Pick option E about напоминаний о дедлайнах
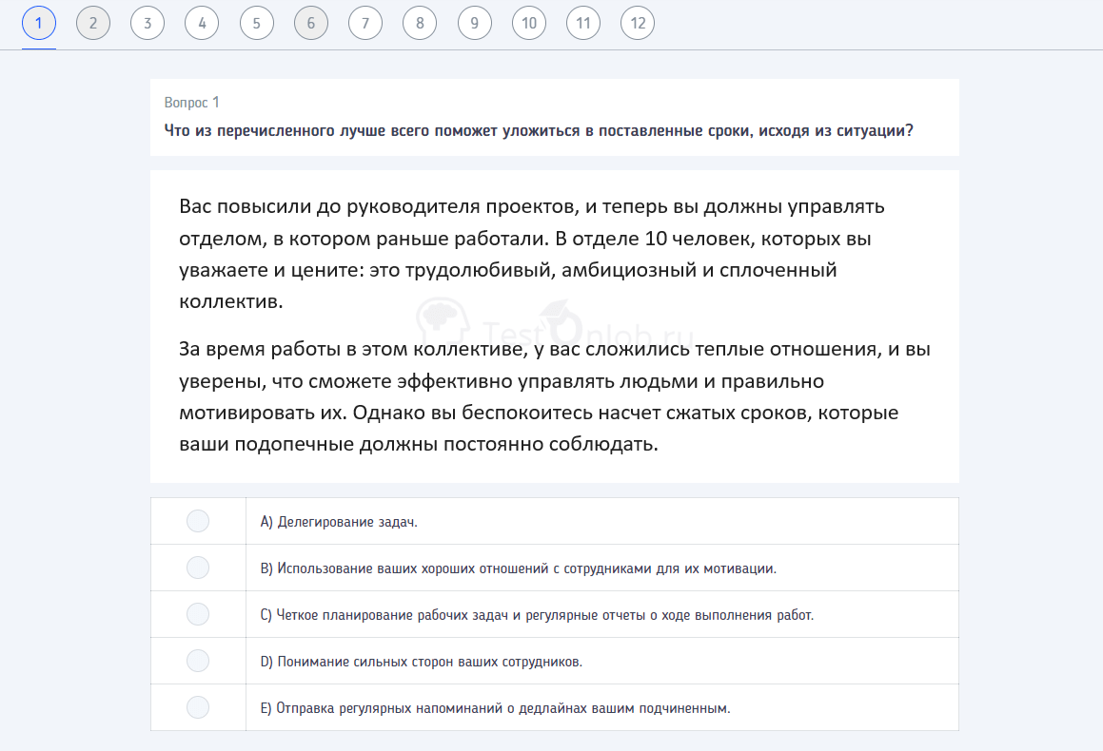 (197, 706)
